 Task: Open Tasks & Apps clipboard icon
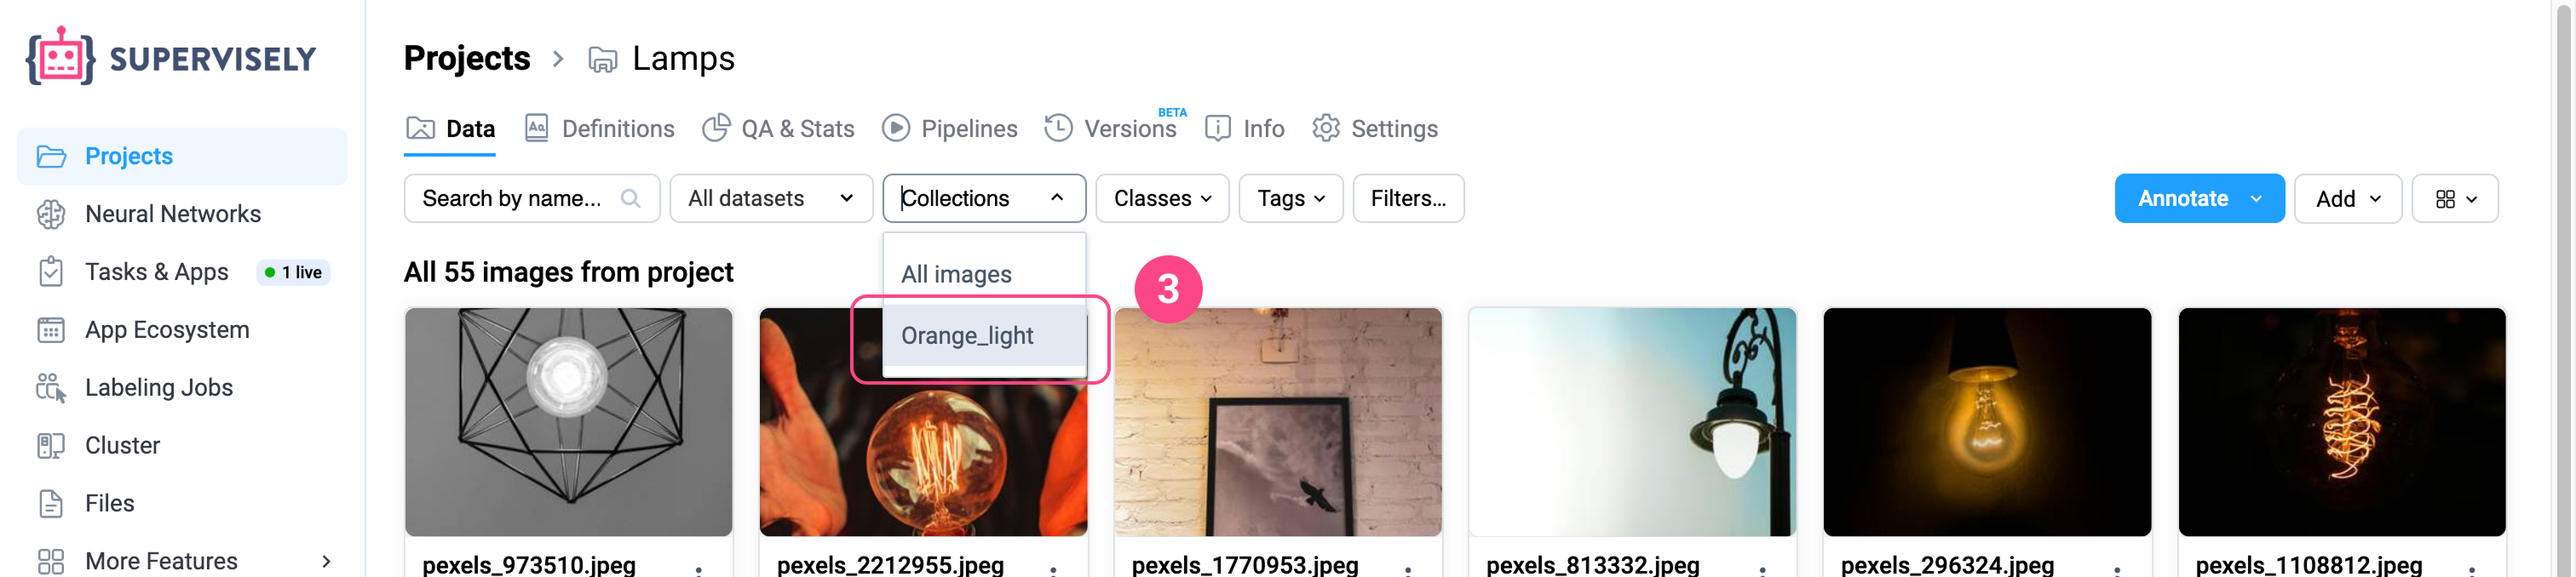click(51, 271)
